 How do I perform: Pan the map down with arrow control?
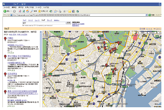click(x=47, y=38)
